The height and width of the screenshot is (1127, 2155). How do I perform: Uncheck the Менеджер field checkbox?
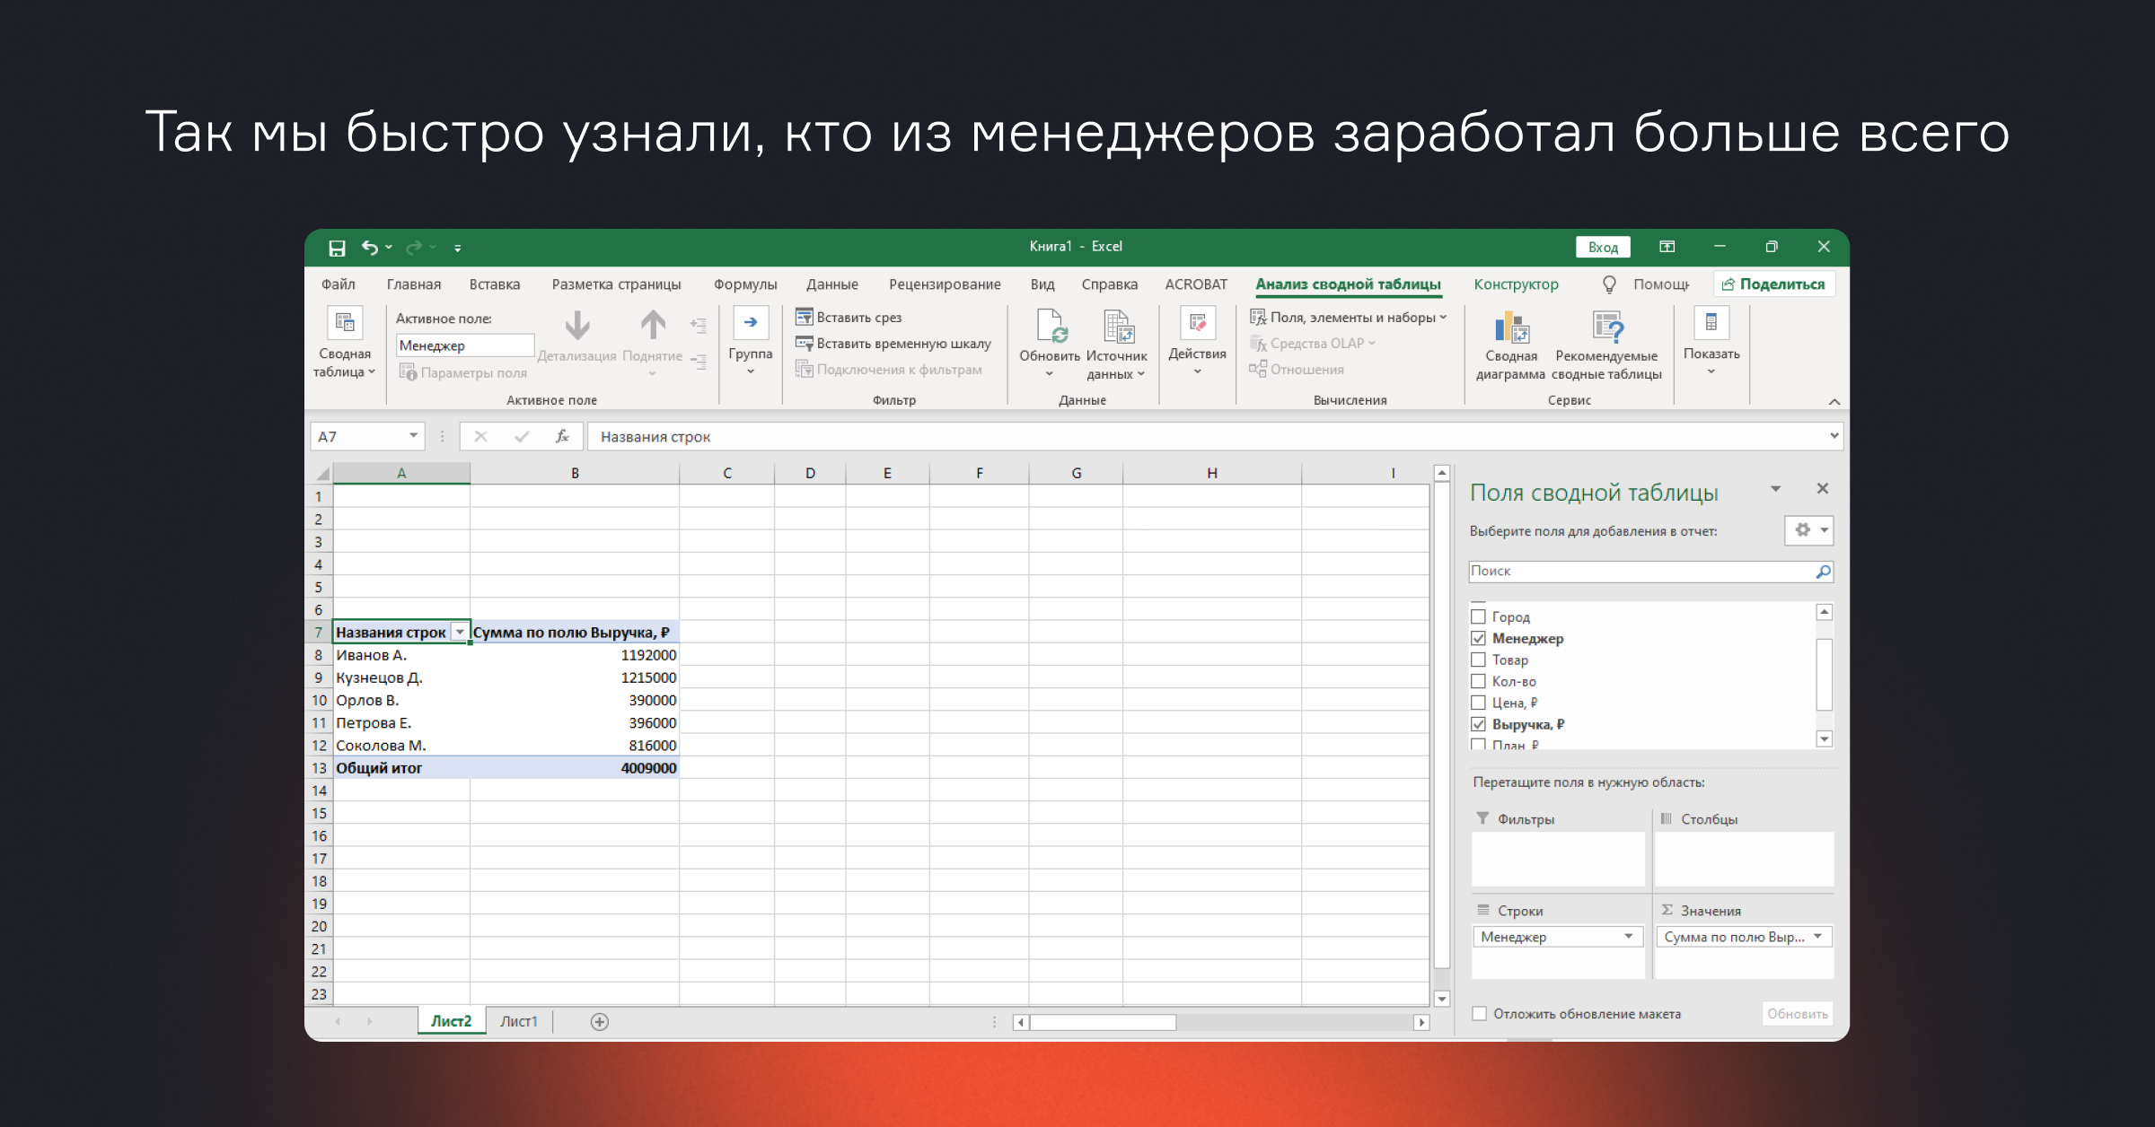(x=1479, y=639)
